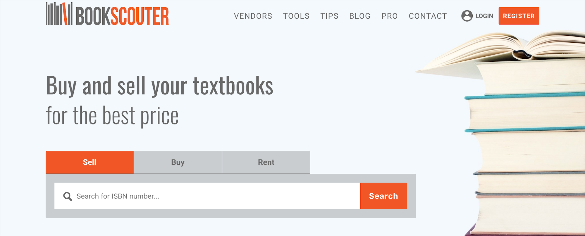Select the Sell tab
The image size is (585, 236).
point(90,162)
